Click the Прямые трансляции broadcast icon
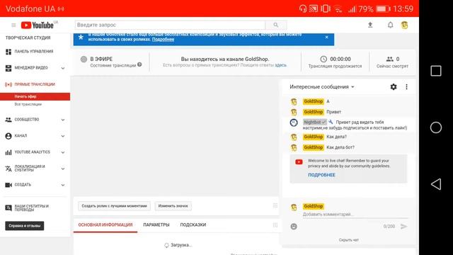This screenshot has width=453, height=255. pyautogui.click(x=8, y=84)
